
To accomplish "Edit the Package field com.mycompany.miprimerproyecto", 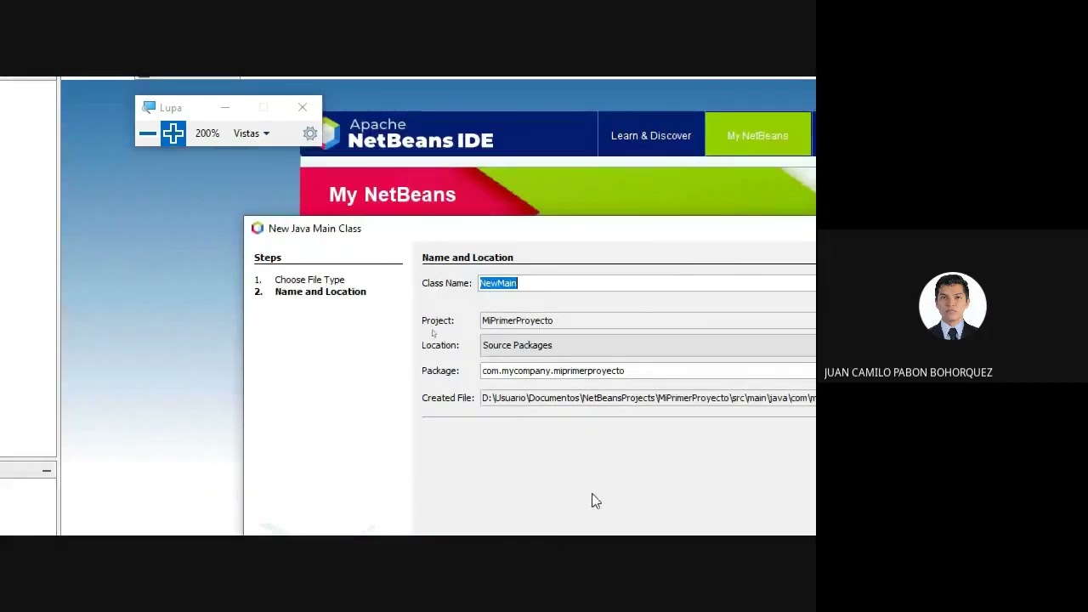I will pos(647,371).
